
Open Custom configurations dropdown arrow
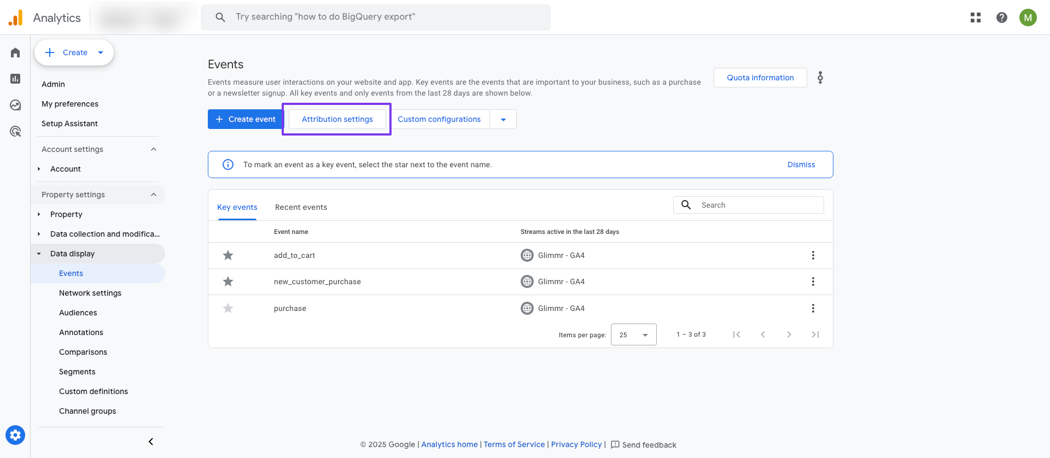(x=503, y=119)
